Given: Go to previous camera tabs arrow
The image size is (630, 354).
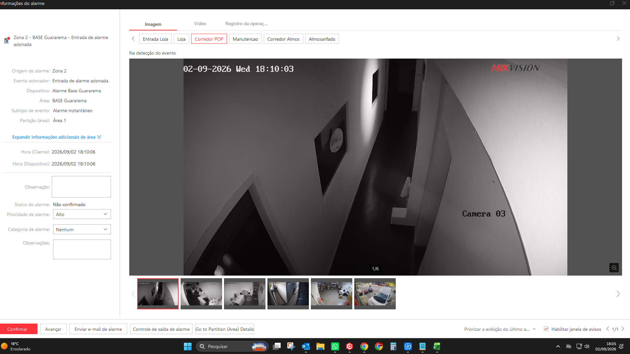Looking at the screenshot, I should click(133, 39).
